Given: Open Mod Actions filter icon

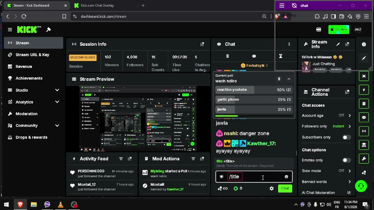Looking at the screenshot, I should click(x=193, y=159).
